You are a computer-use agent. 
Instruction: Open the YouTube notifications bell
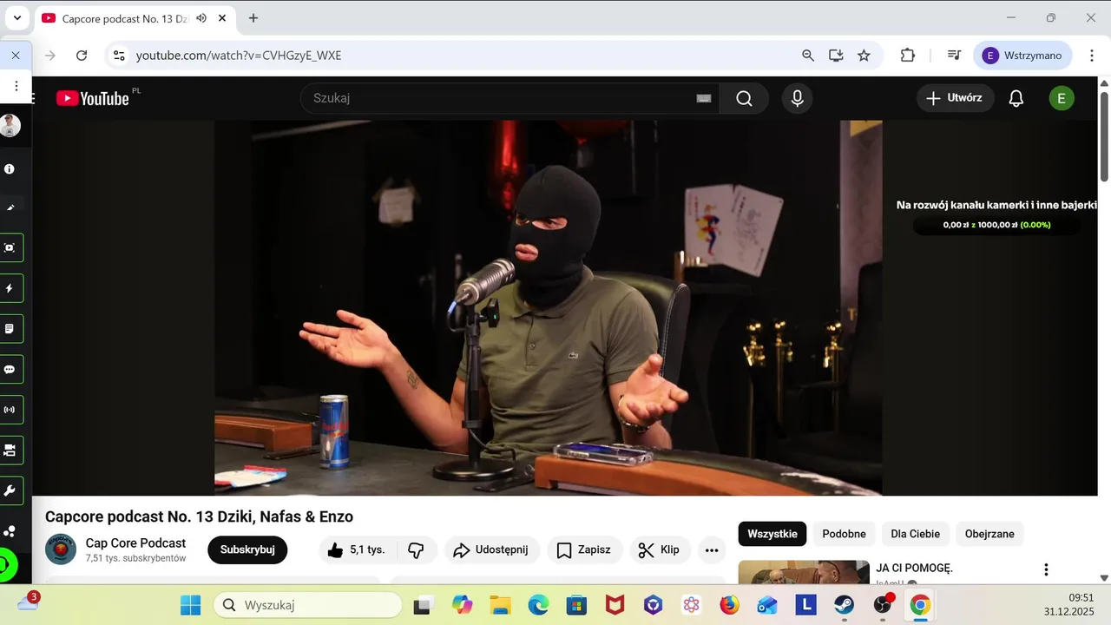coord(1016,98)
